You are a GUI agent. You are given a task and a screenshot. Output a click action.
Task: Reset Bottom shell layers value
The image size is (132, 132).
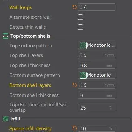74,85
